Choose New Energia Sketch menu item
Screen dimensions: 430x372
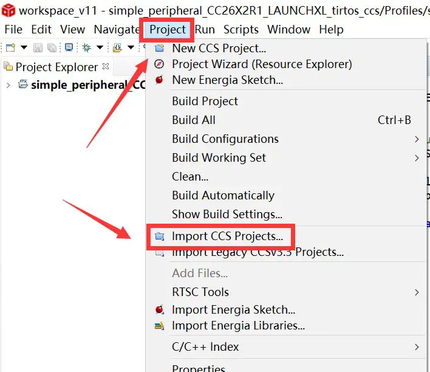pyautogui.click(x=227, y=80)
